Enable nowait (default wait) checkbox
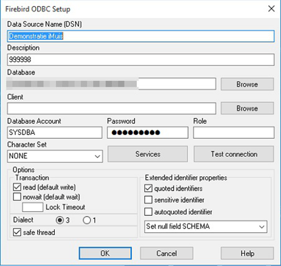The image size is (281, 266). (x=17, y=197)
